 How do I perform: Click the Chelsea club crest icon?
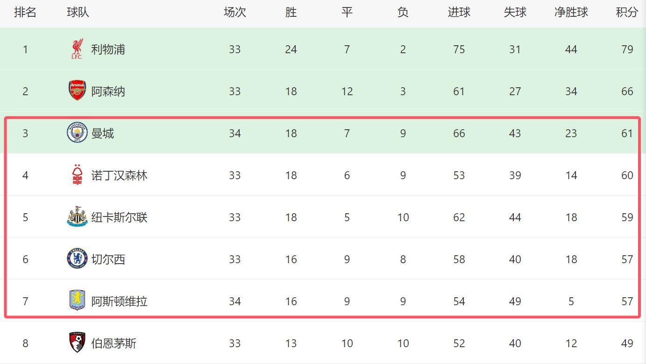77,259
